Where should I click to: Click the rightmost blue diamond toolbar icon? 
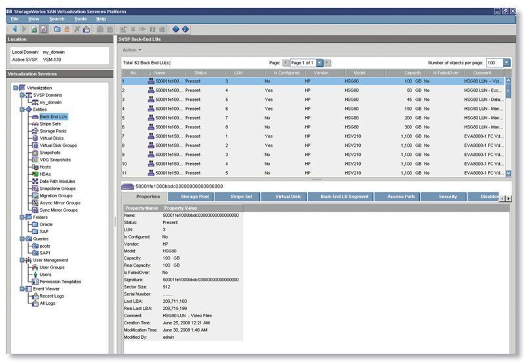(x=185, y=29)
